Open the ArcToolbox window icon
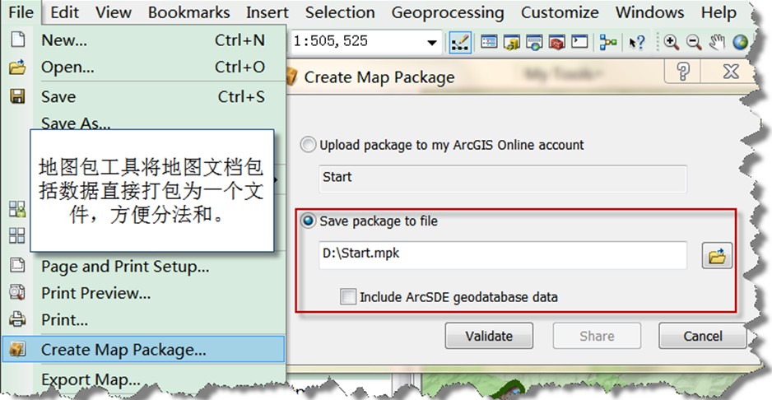Screen dimensions: 772x400 [x=557, y=42]
